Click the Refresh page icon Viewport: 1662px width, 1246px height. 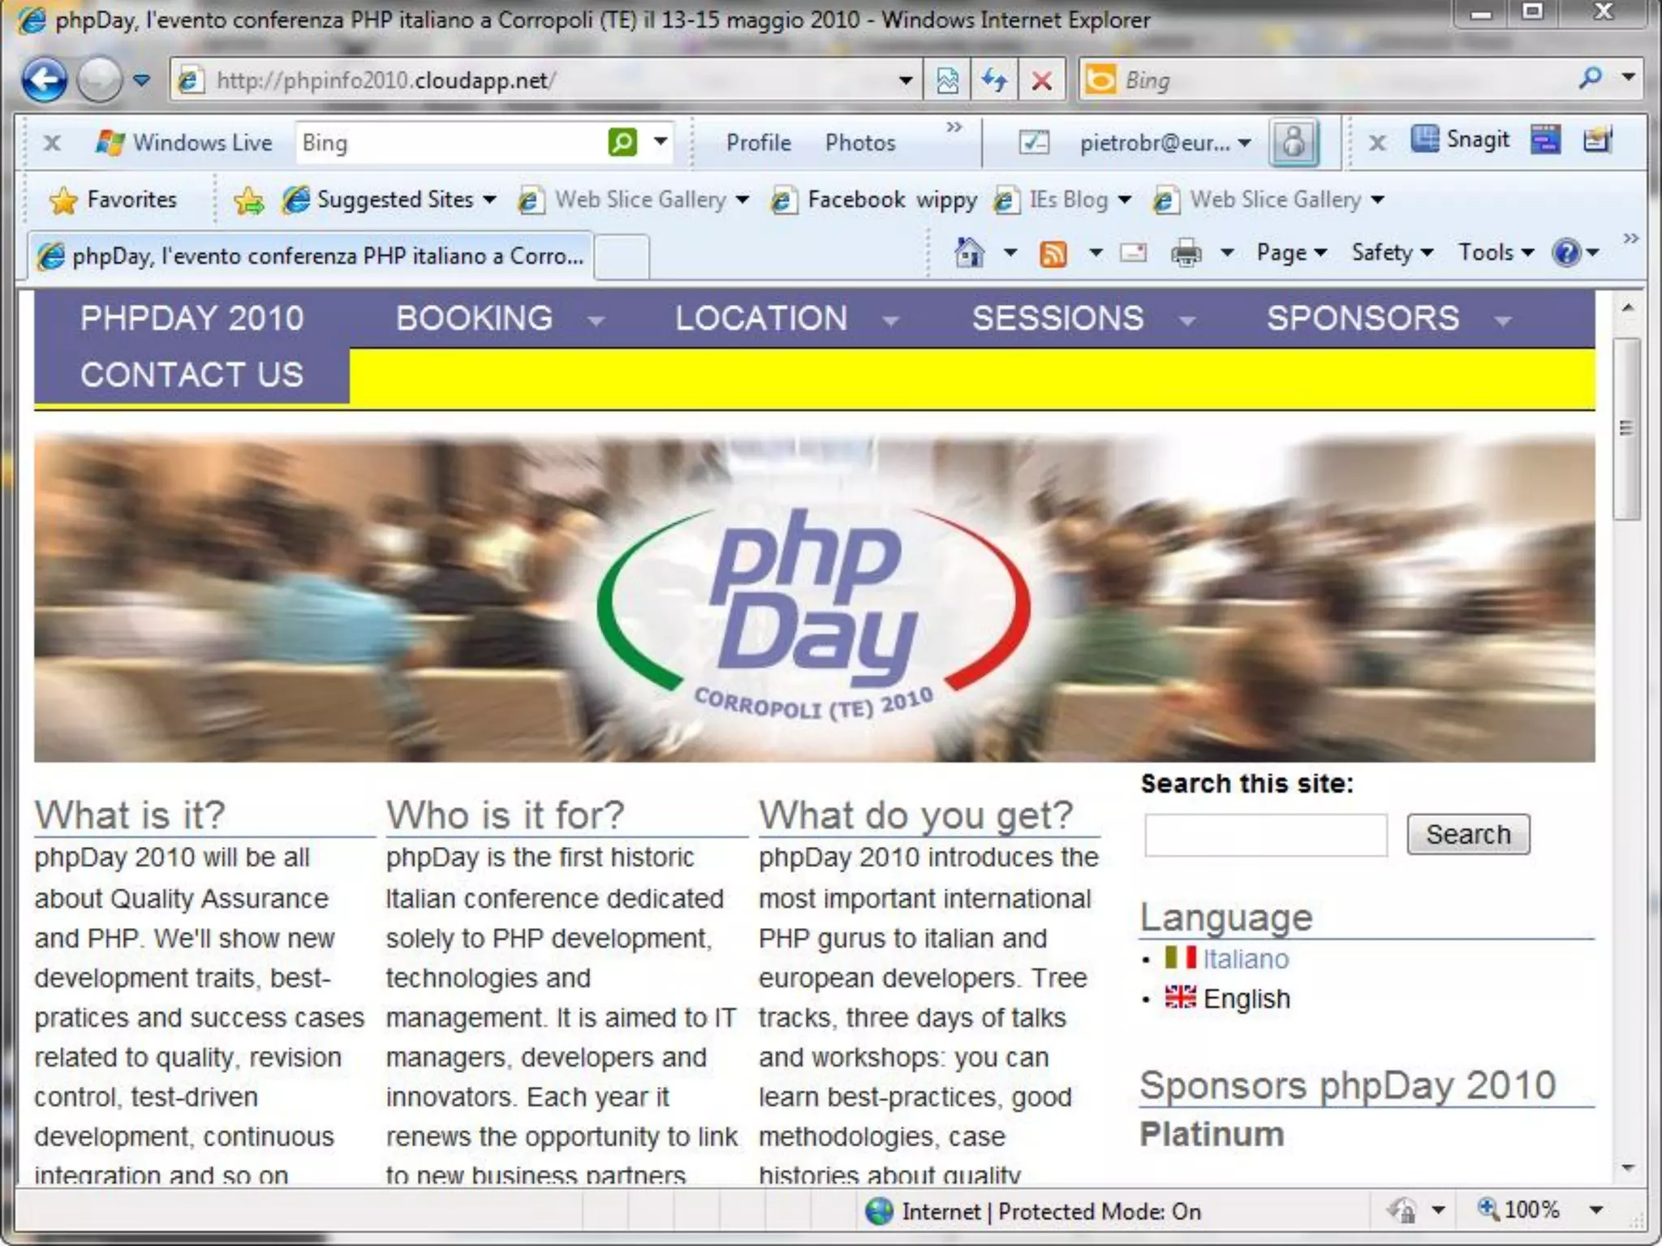(x=994, y=80)
